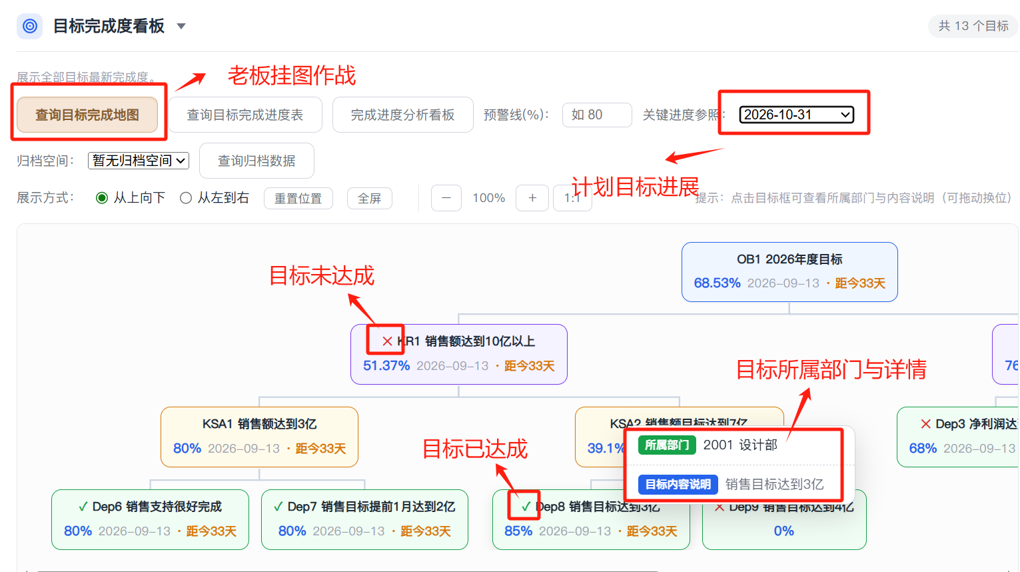Open the 关键进度参照 date dropdown 2026-10-31
This screenshot has height=572, width=1020.
coord(796,115)
